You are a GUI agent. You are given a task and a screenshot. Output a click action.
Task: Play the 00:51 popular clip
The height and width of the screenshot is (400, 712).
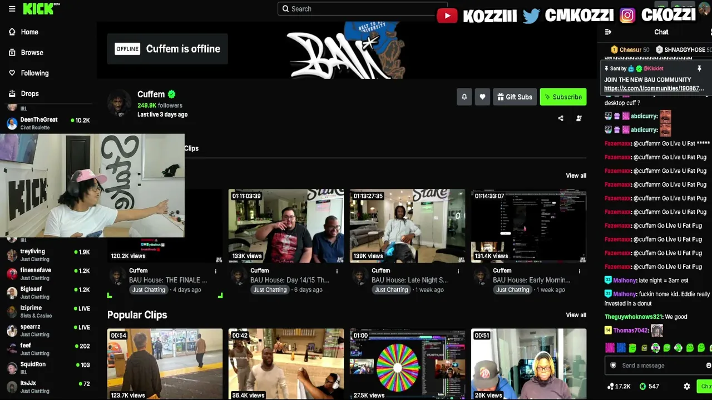(x=528, y=364)
